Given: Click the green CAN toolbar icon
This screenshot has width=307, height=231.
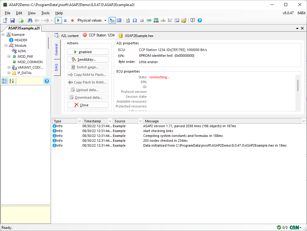Looking at the screenshot, I should tap(149, 20).
